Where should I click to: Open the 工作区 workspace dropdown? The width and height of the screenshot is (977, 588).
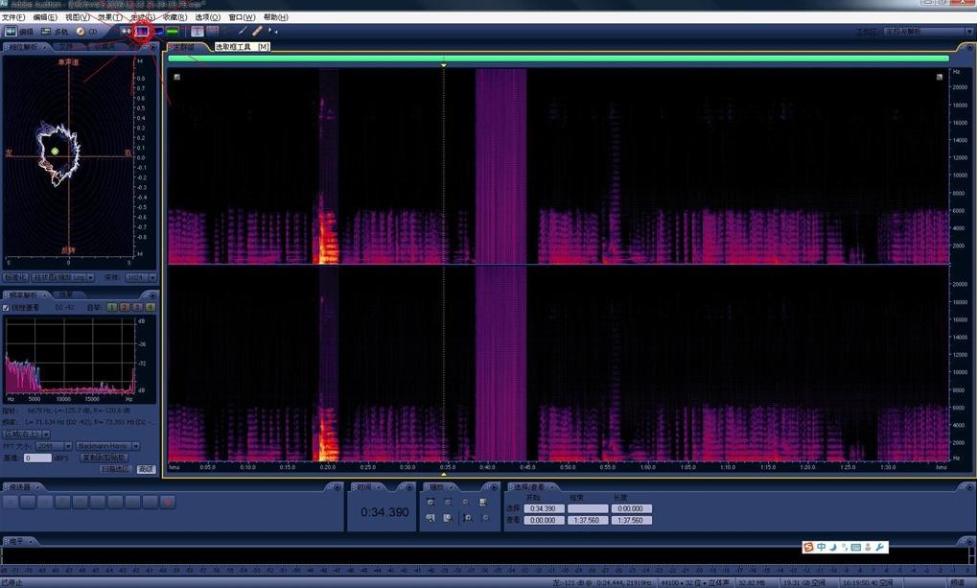[928, 32]
